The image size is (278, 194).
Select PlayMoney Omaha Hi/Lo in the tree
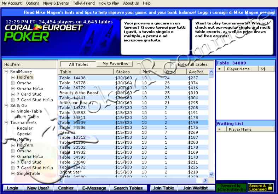click(x=30, y=156)
